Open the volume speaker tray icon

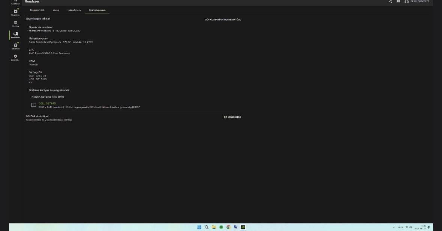tap(411, 227)
